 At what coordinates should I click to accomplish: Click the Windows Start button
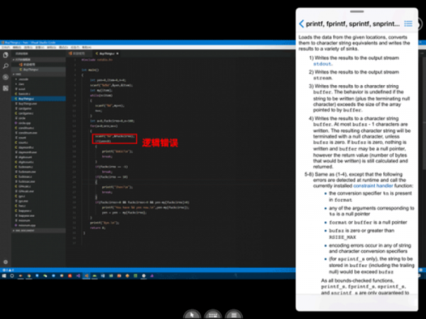(x=4, y=276)
